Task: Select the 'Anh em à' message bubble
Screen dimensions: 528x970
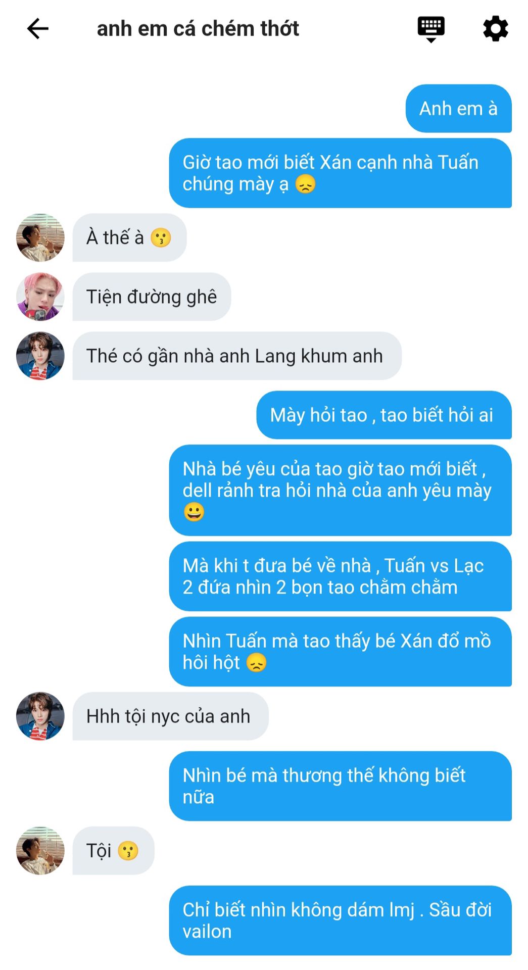Action: 458,109
